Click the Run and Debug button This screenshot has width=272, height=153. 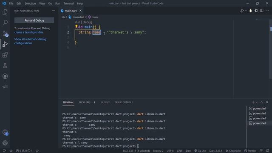(x=34, y=20)
